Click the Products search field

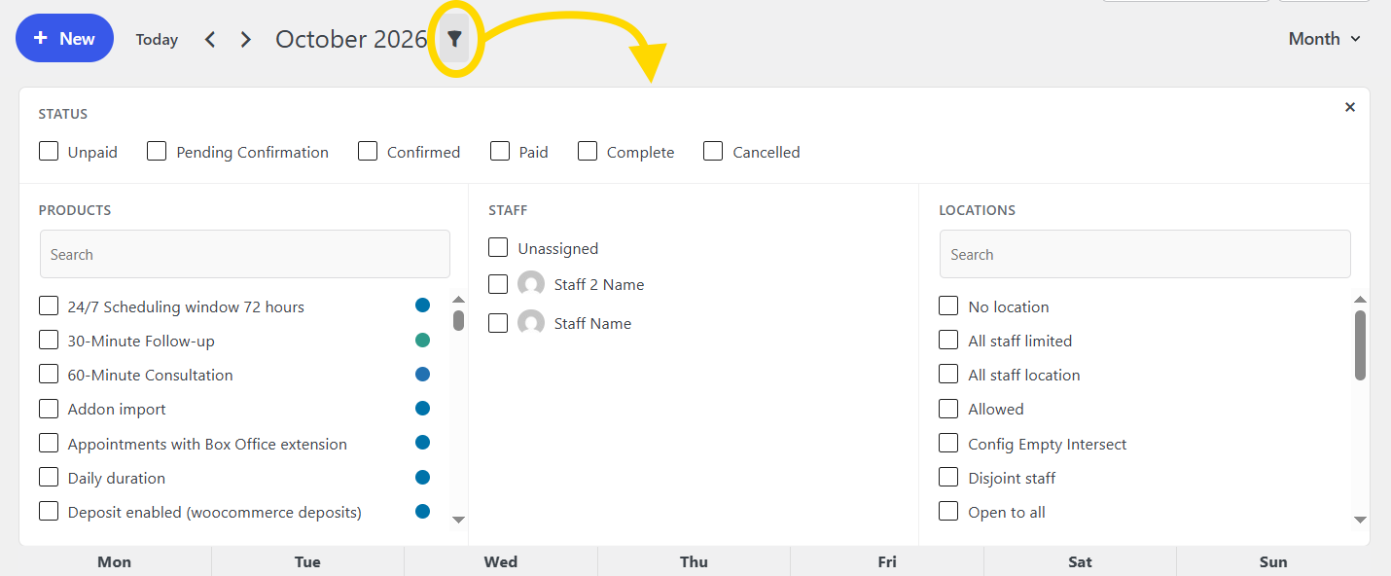tap(245, 254)
